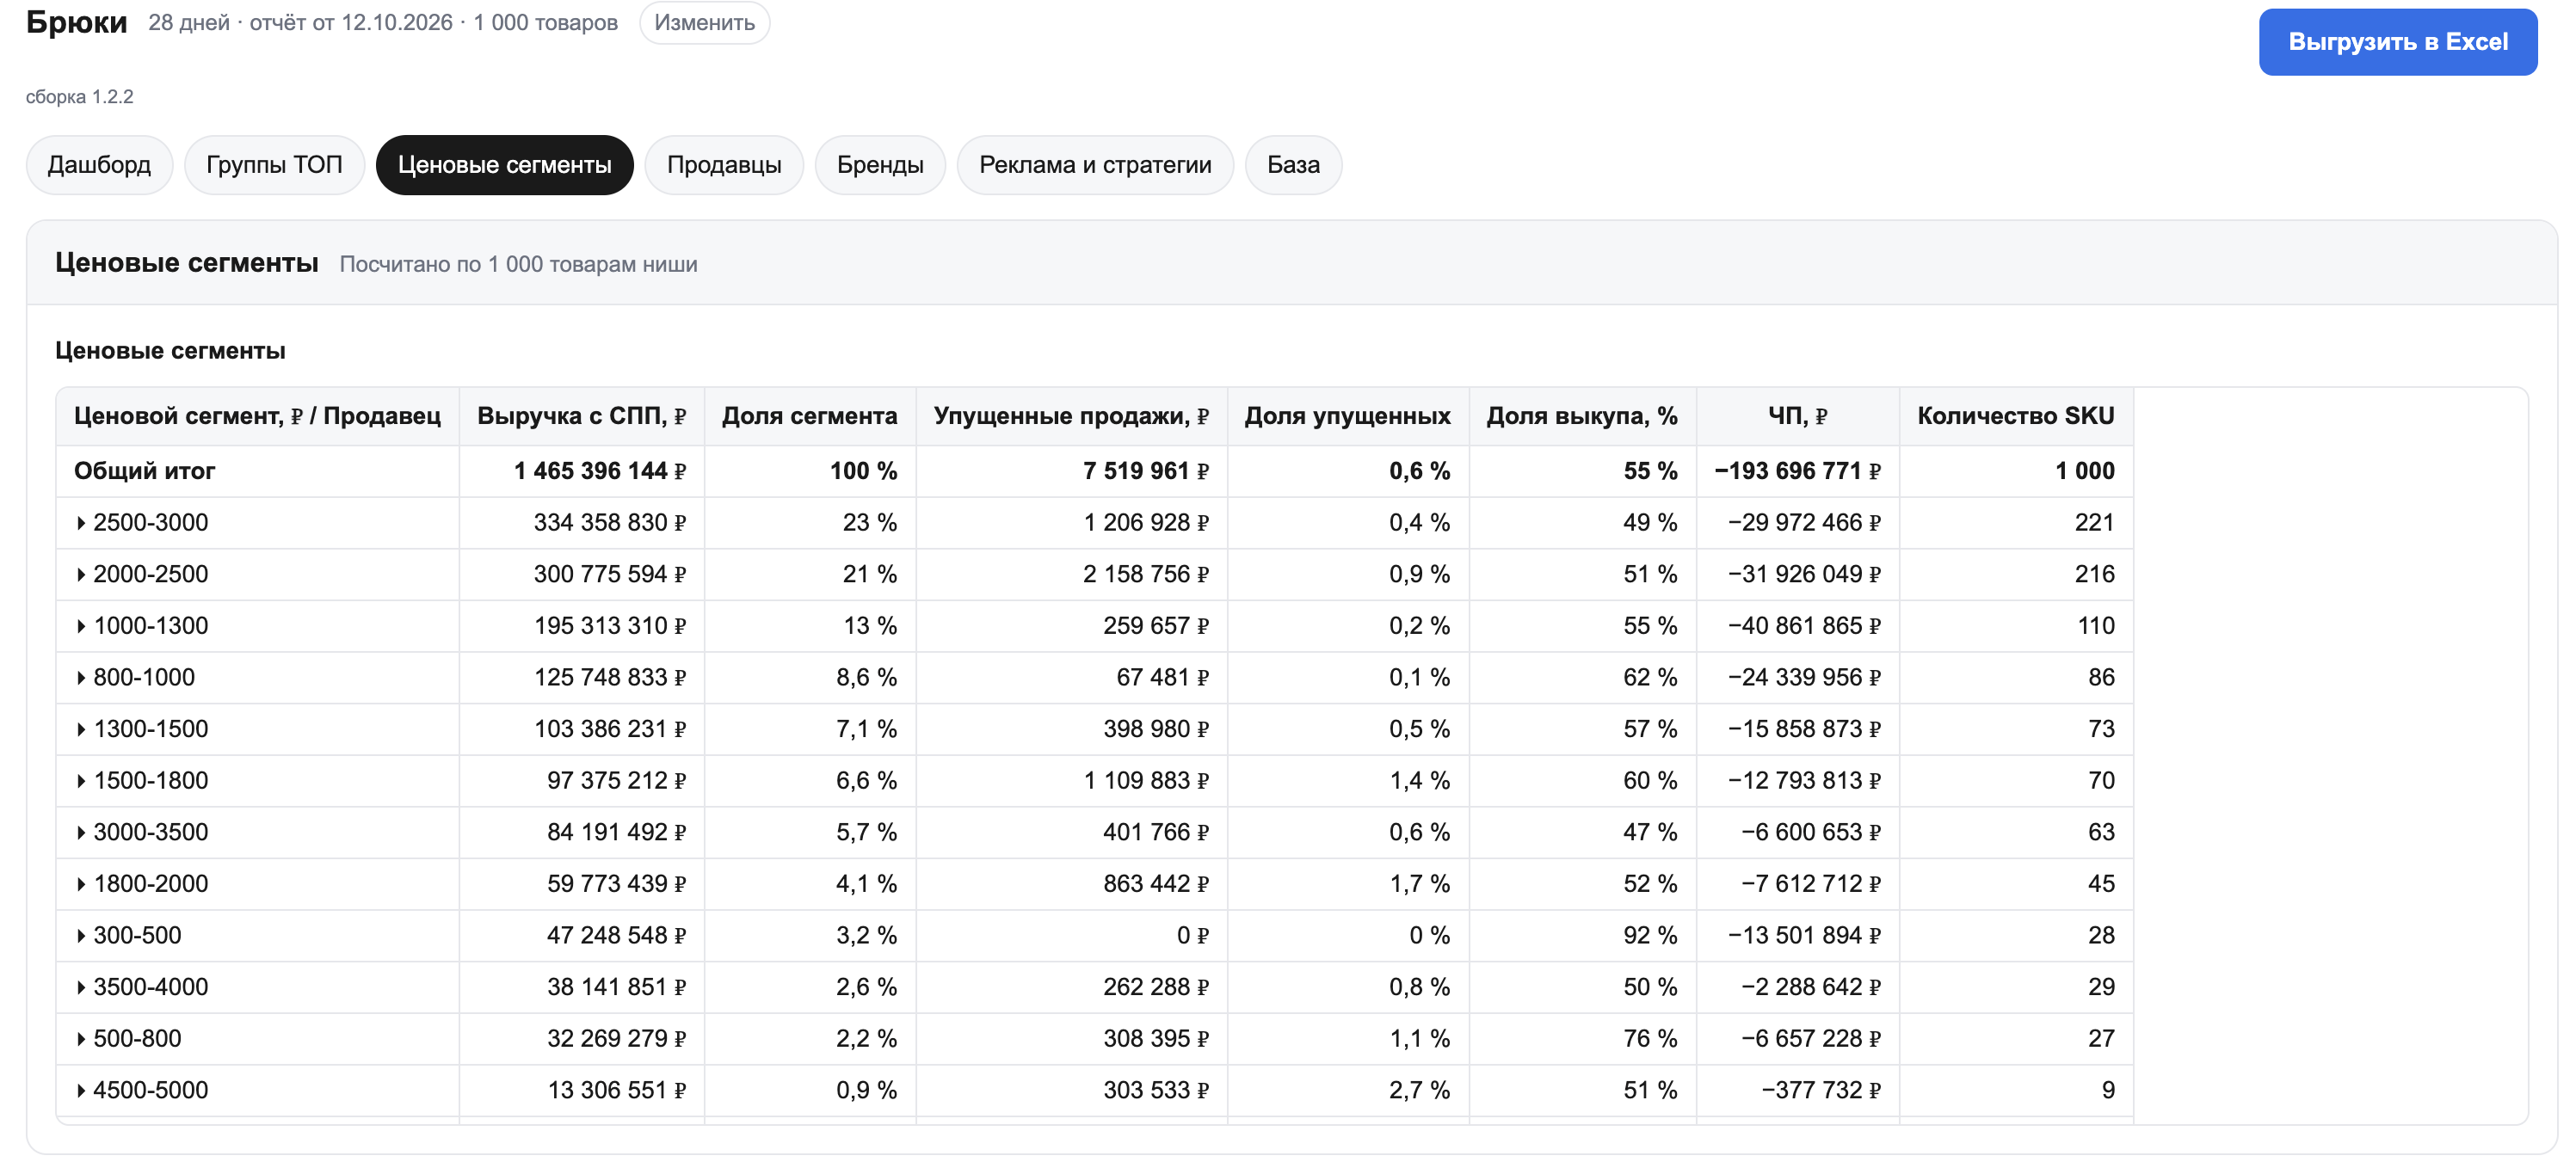Screen dimensions: 2576x1168
Task: Click the Выгрузить в Excel button
Action: (x=2397, y=42)
